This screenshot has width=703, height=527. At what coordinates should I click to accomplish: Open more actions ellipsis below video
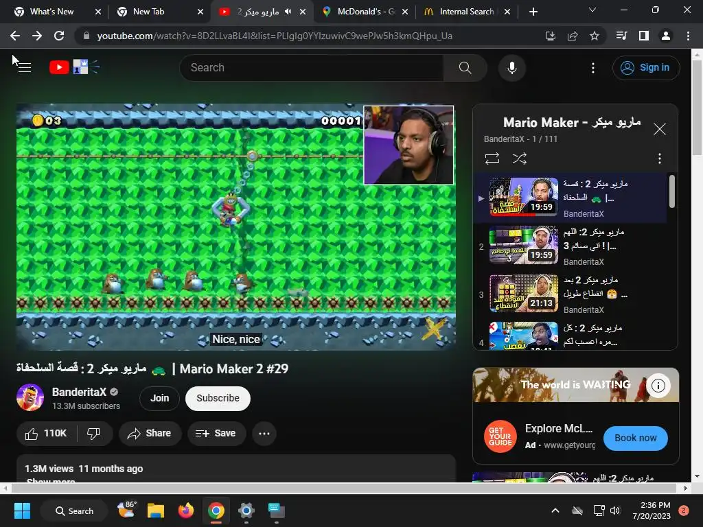coord(264,434)
